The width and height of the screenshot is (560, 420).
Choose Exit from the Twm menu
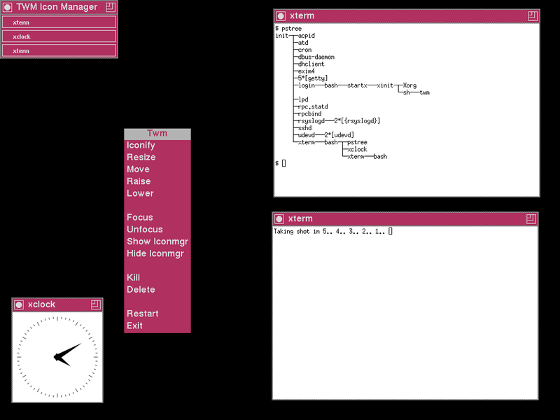pyautogui.click(x=134, y=325)
